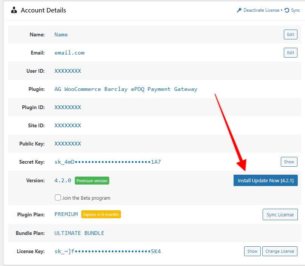Install Update Now 4.2.1
The width and height of the screenshot is (305, 266).
point(266,180)
